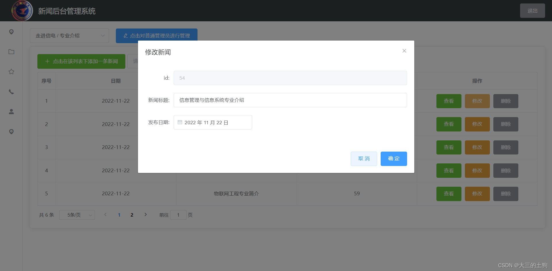Close the 修改新闻 dialog

click(404, 51)
